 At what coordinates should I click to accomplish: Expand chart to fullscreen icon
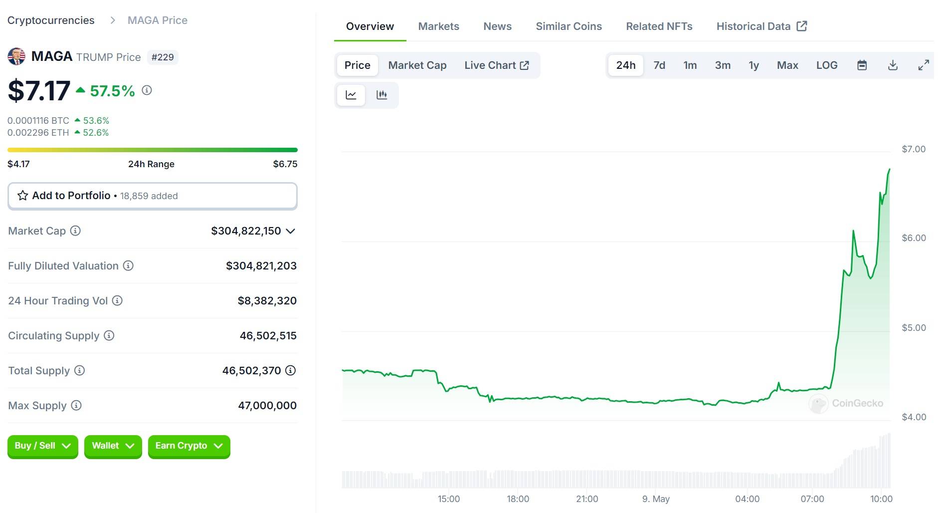[x=924, y=65]
